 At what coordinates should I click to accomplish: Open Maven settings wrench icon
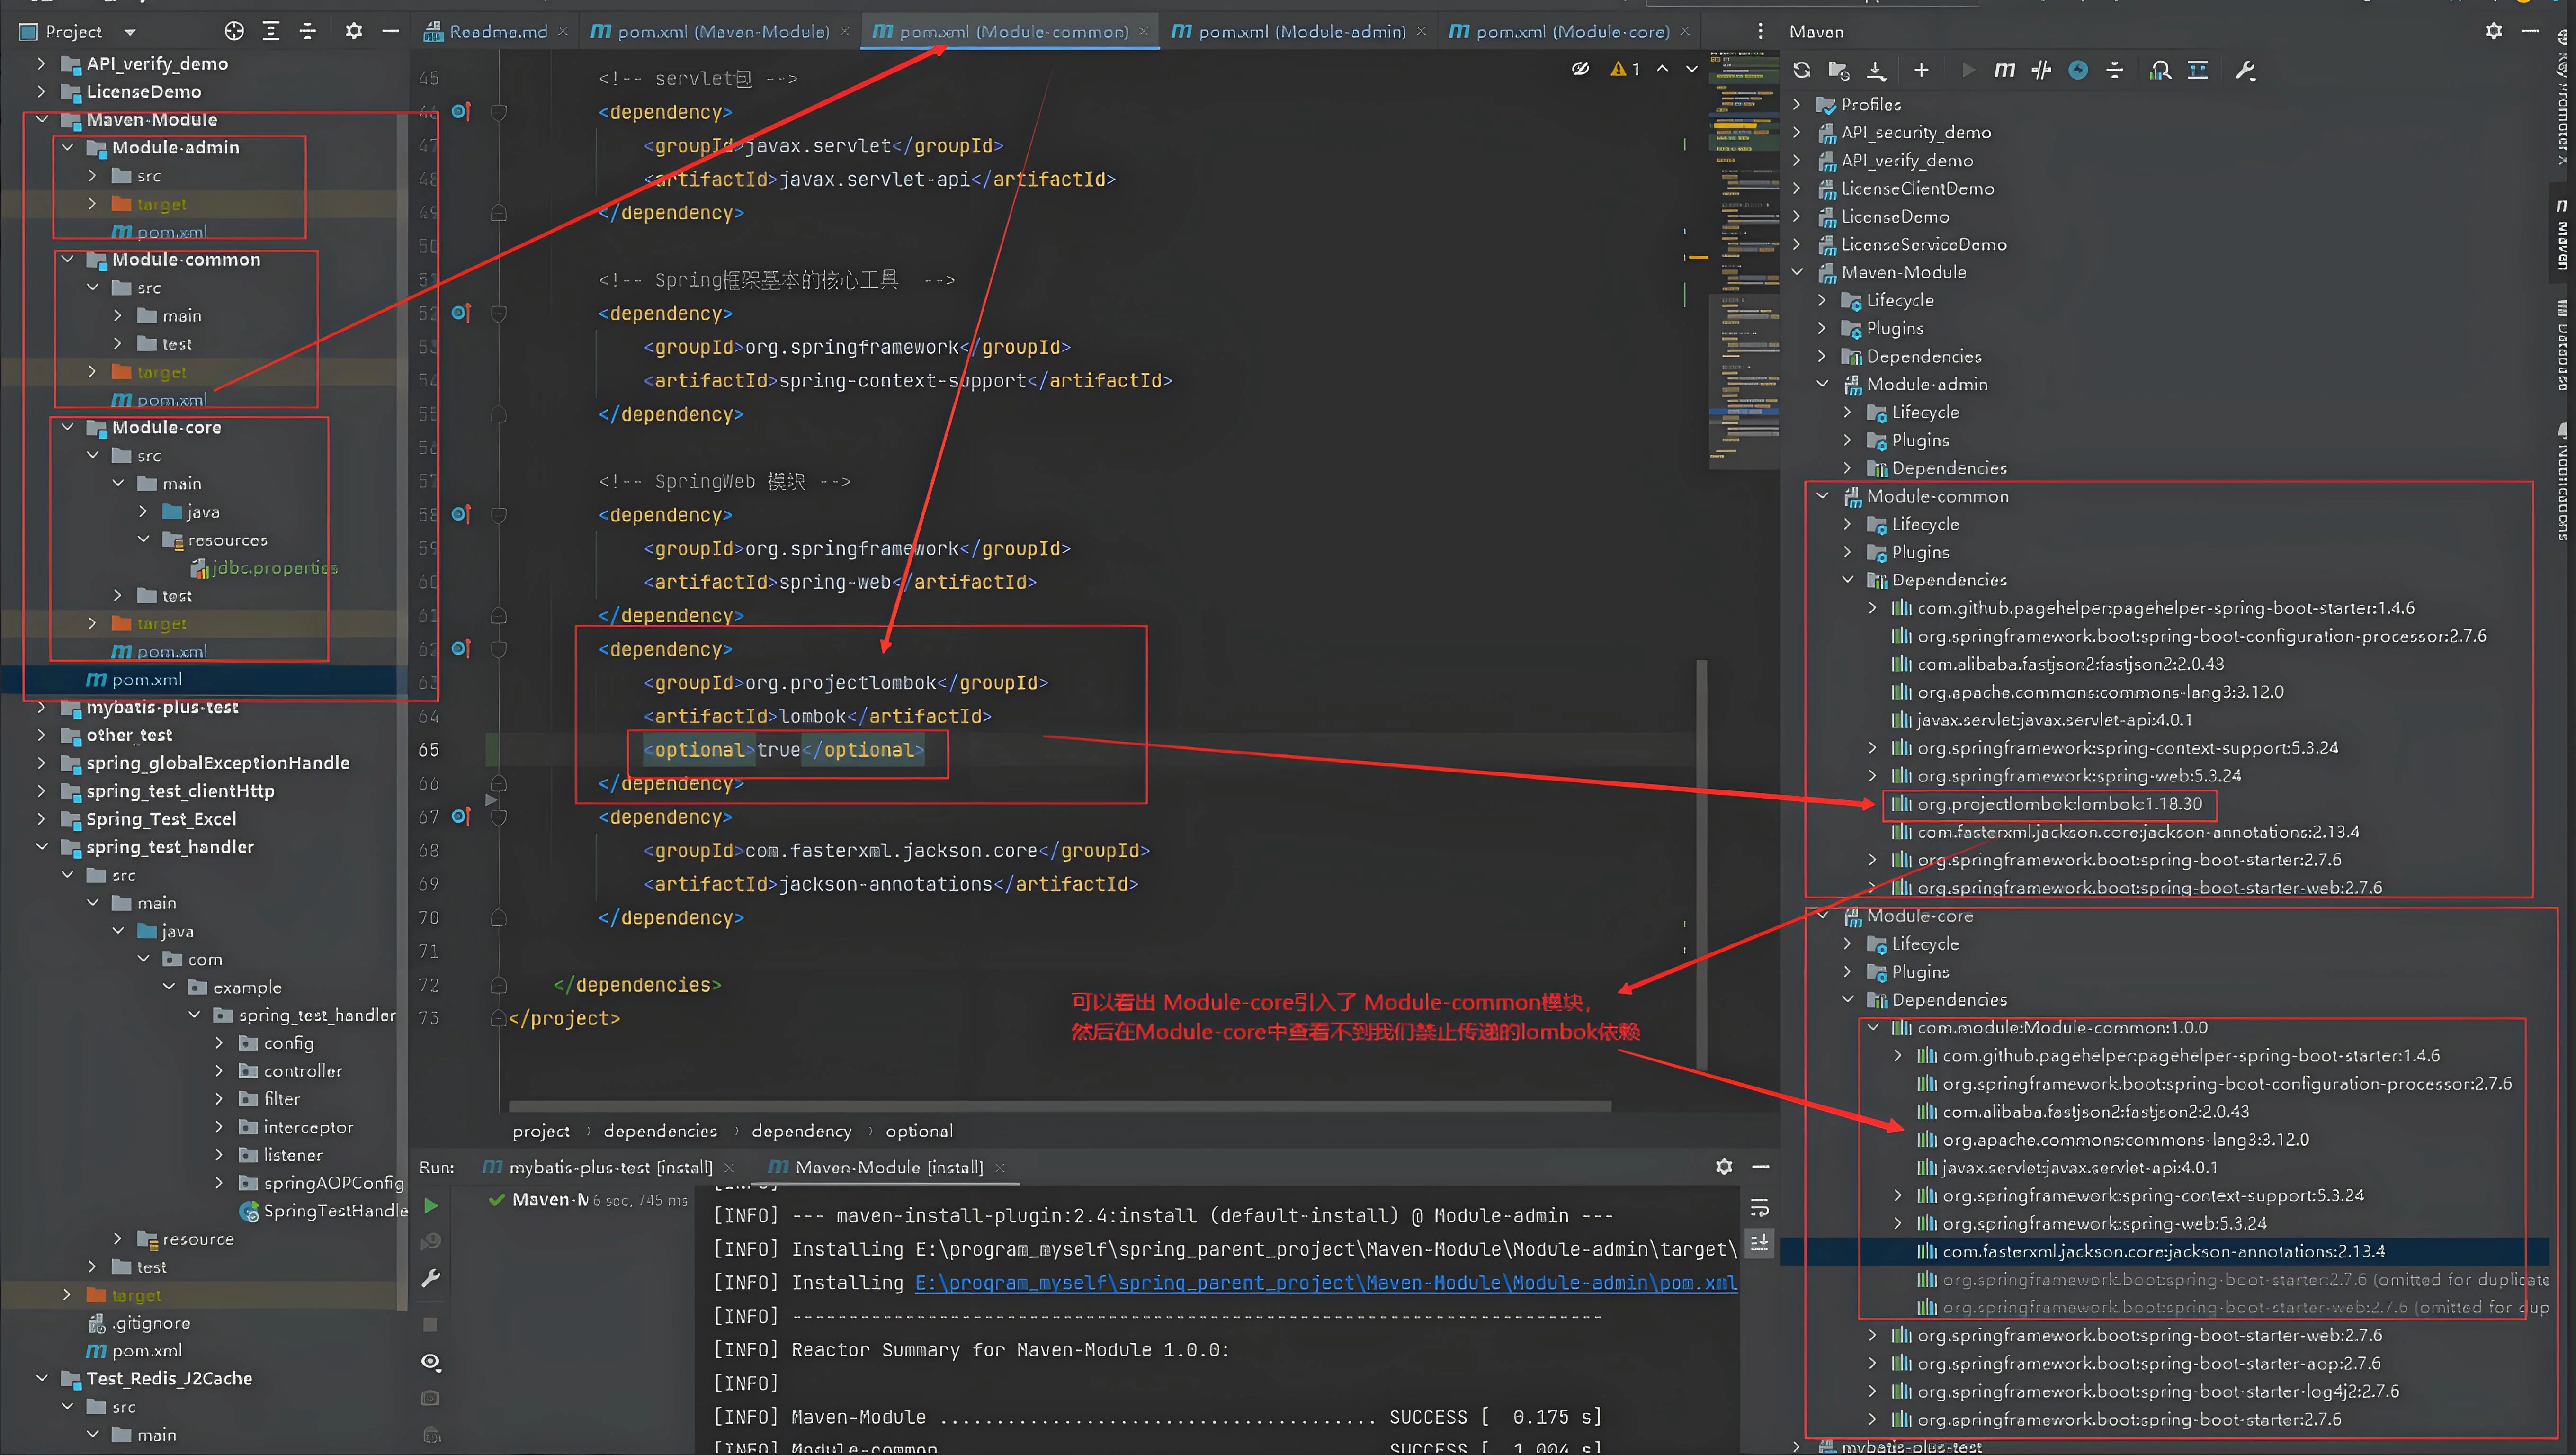pyautogui.click(x=2245, y=70)
